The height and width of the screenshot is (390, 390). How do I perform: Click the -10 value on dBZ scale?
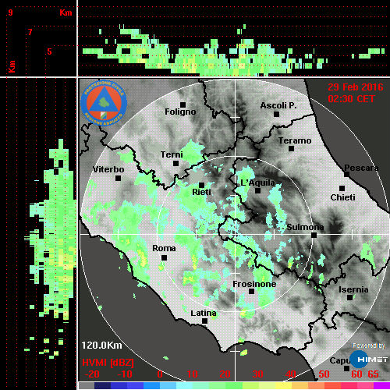[x=125, y=374]
